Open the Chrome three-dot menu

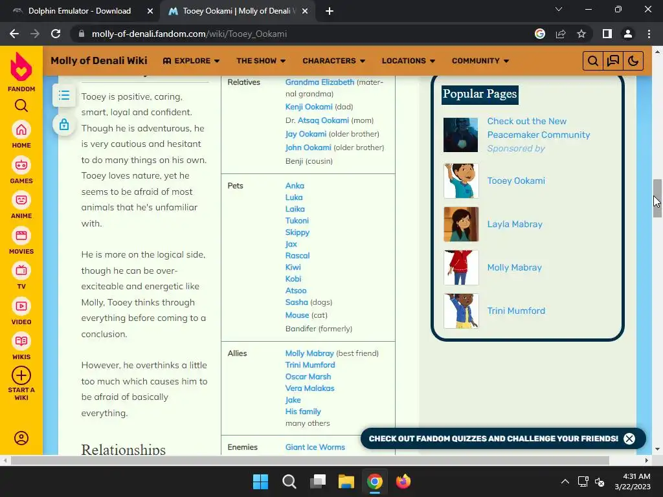[x=649, y=34]
